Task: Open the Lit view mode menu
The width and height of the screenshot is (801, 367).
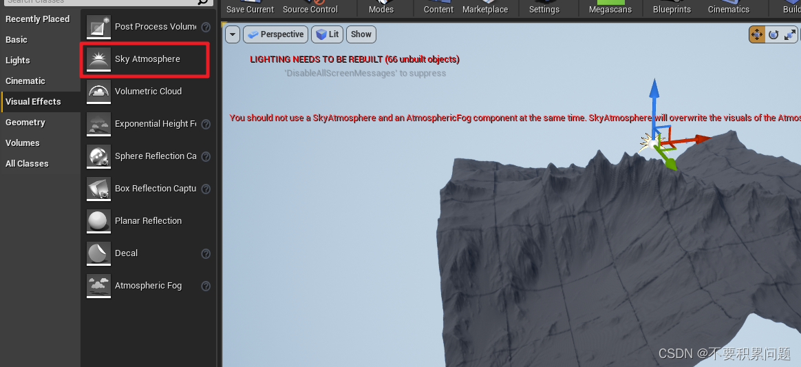Action: pyautogui.click(x=328, y=34)
